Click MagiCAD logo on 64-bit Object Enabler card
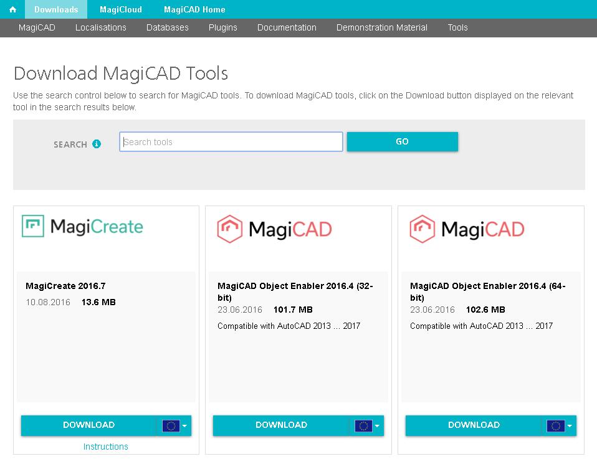 coord(467,229)
